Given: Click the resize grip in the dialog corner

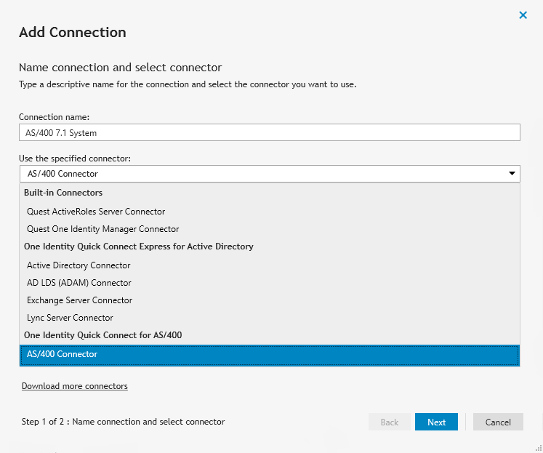Looking at the screenshot, I should [539, 449].
